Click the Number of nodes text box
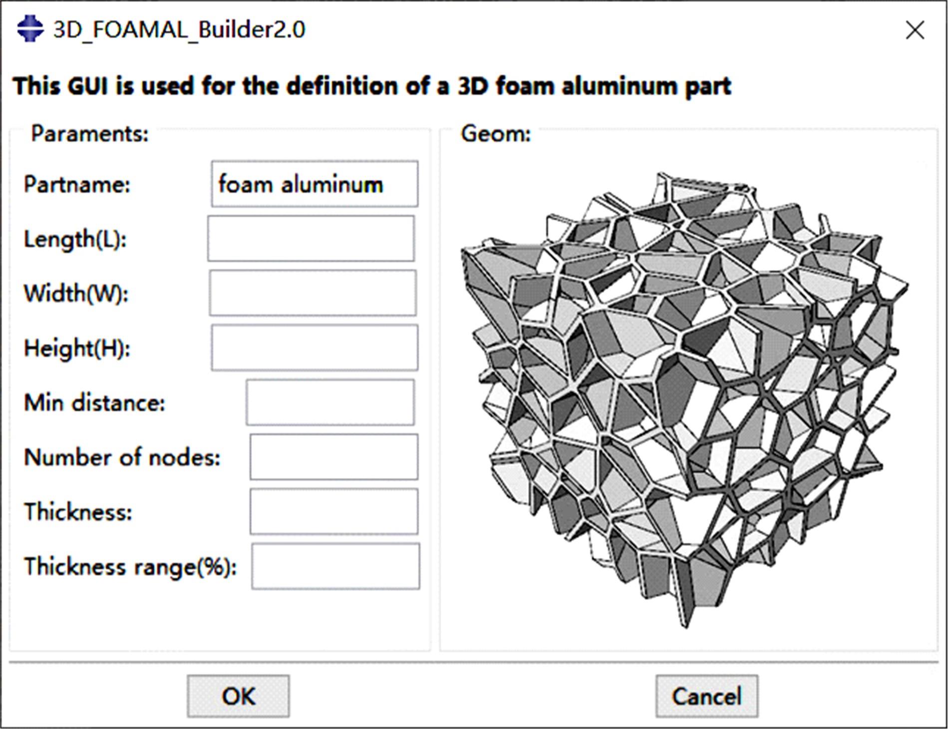This screenshot has height=729, width=948. [334, 457]
